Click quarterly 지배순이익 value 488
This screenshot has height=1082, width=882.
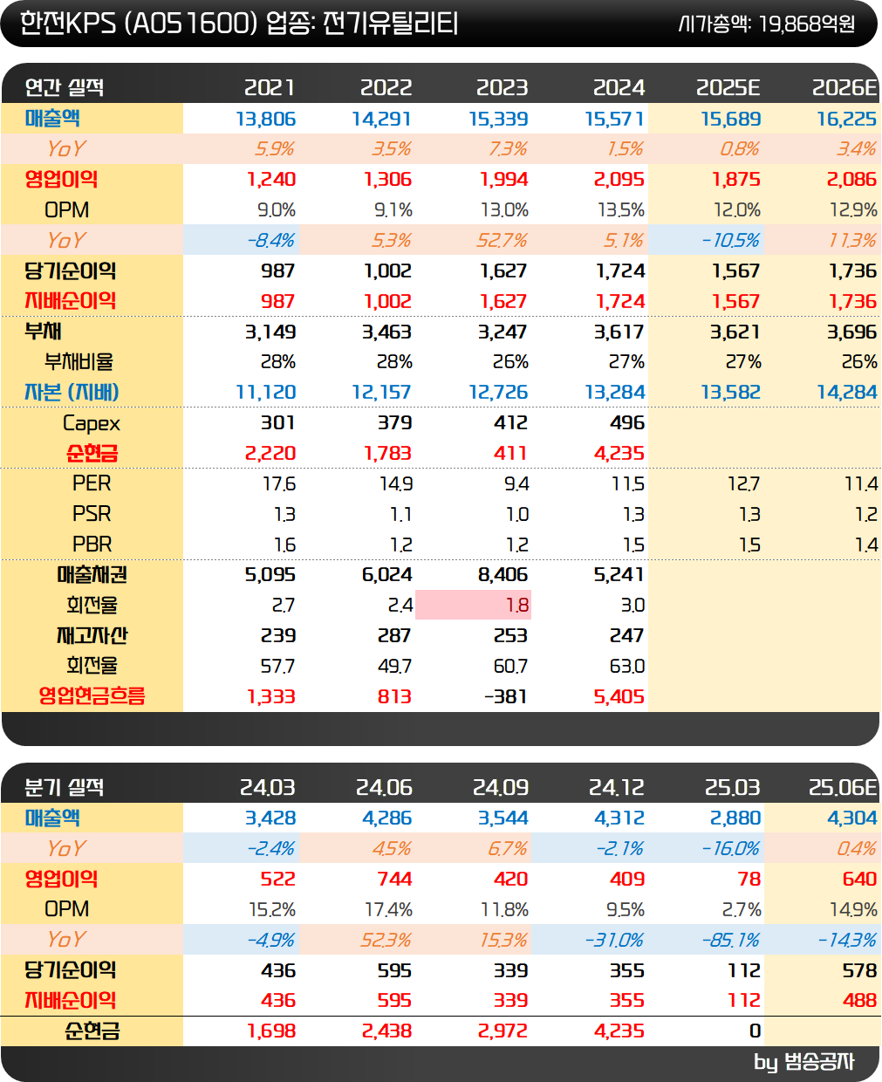[859, 1000]
